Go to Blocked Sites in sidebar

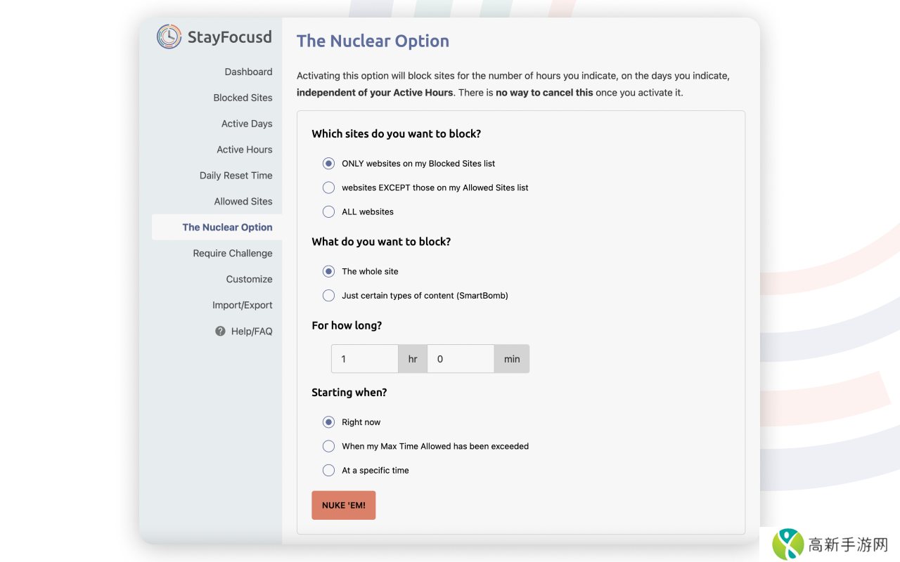click(243, 98)
